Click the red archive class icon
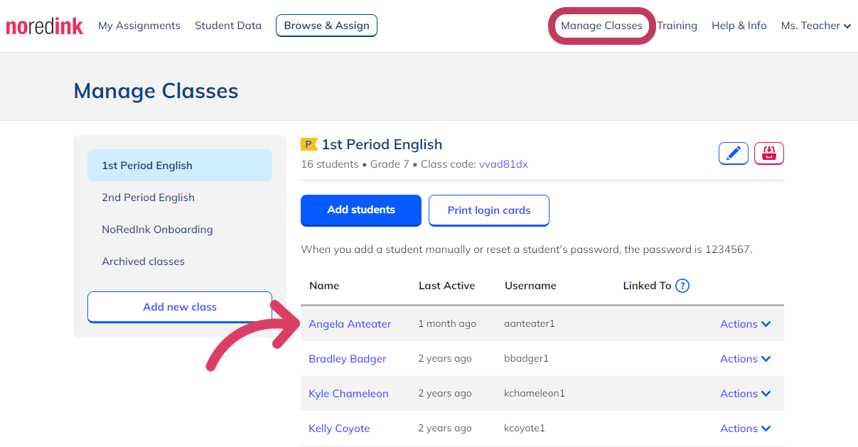858x447 pixels. [x=769, y=154]
